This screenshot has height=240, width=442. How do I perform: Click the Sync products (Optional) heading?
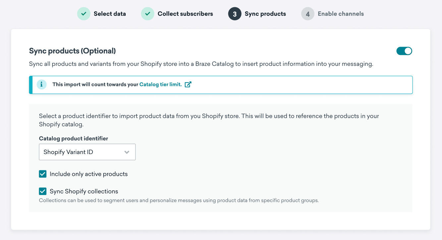[73, 51]
